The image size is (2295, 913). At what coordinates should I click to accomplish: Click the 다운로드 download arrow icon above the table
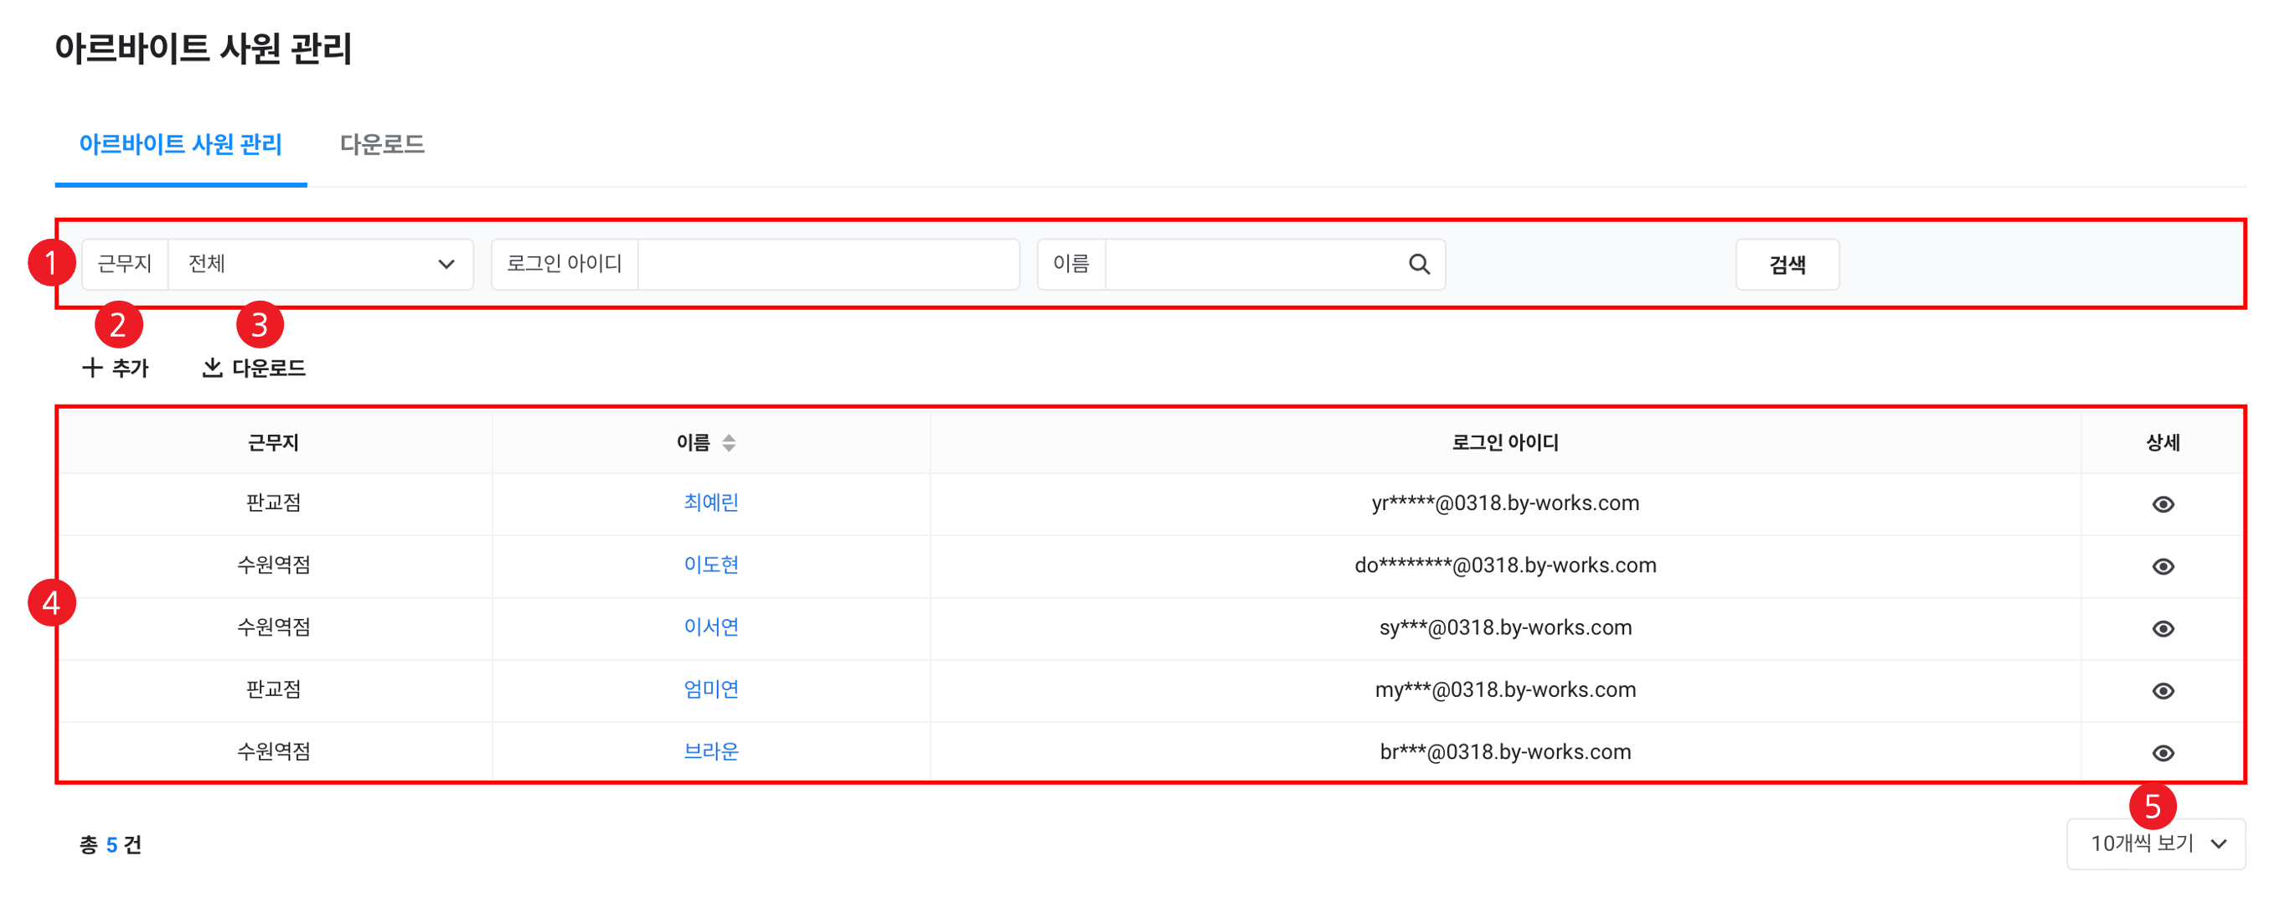click(x=212, y=368)
